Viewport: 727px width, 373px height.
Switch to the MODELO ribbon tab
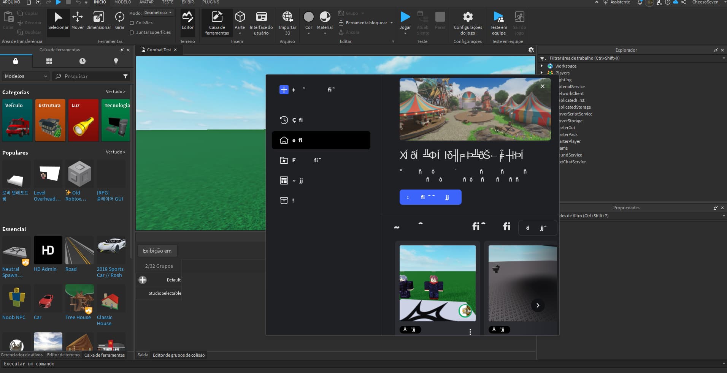[x=122, y=2]
